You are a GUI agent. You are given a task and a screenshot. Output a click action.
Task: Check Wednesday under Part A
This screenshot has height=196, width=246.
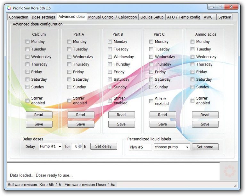click(69, 57)
